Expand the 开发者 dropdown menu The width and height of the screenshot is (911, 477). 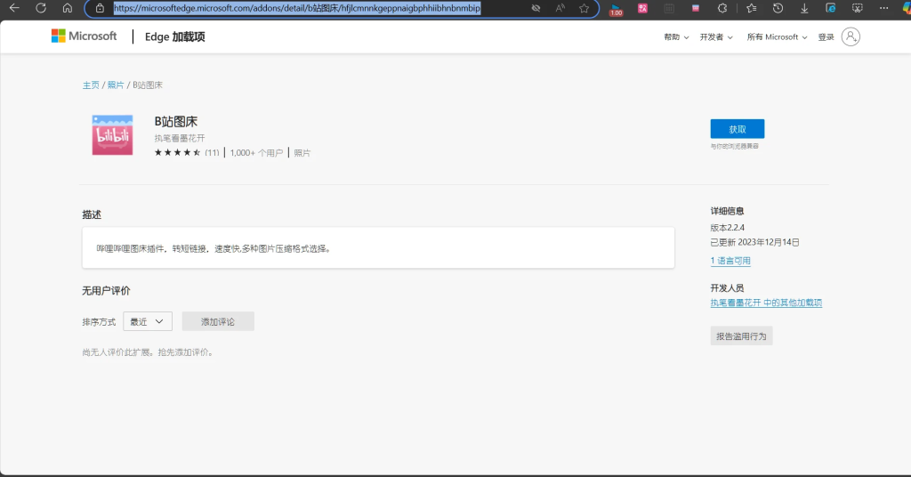pyautogui.click(x=716, y=37)
